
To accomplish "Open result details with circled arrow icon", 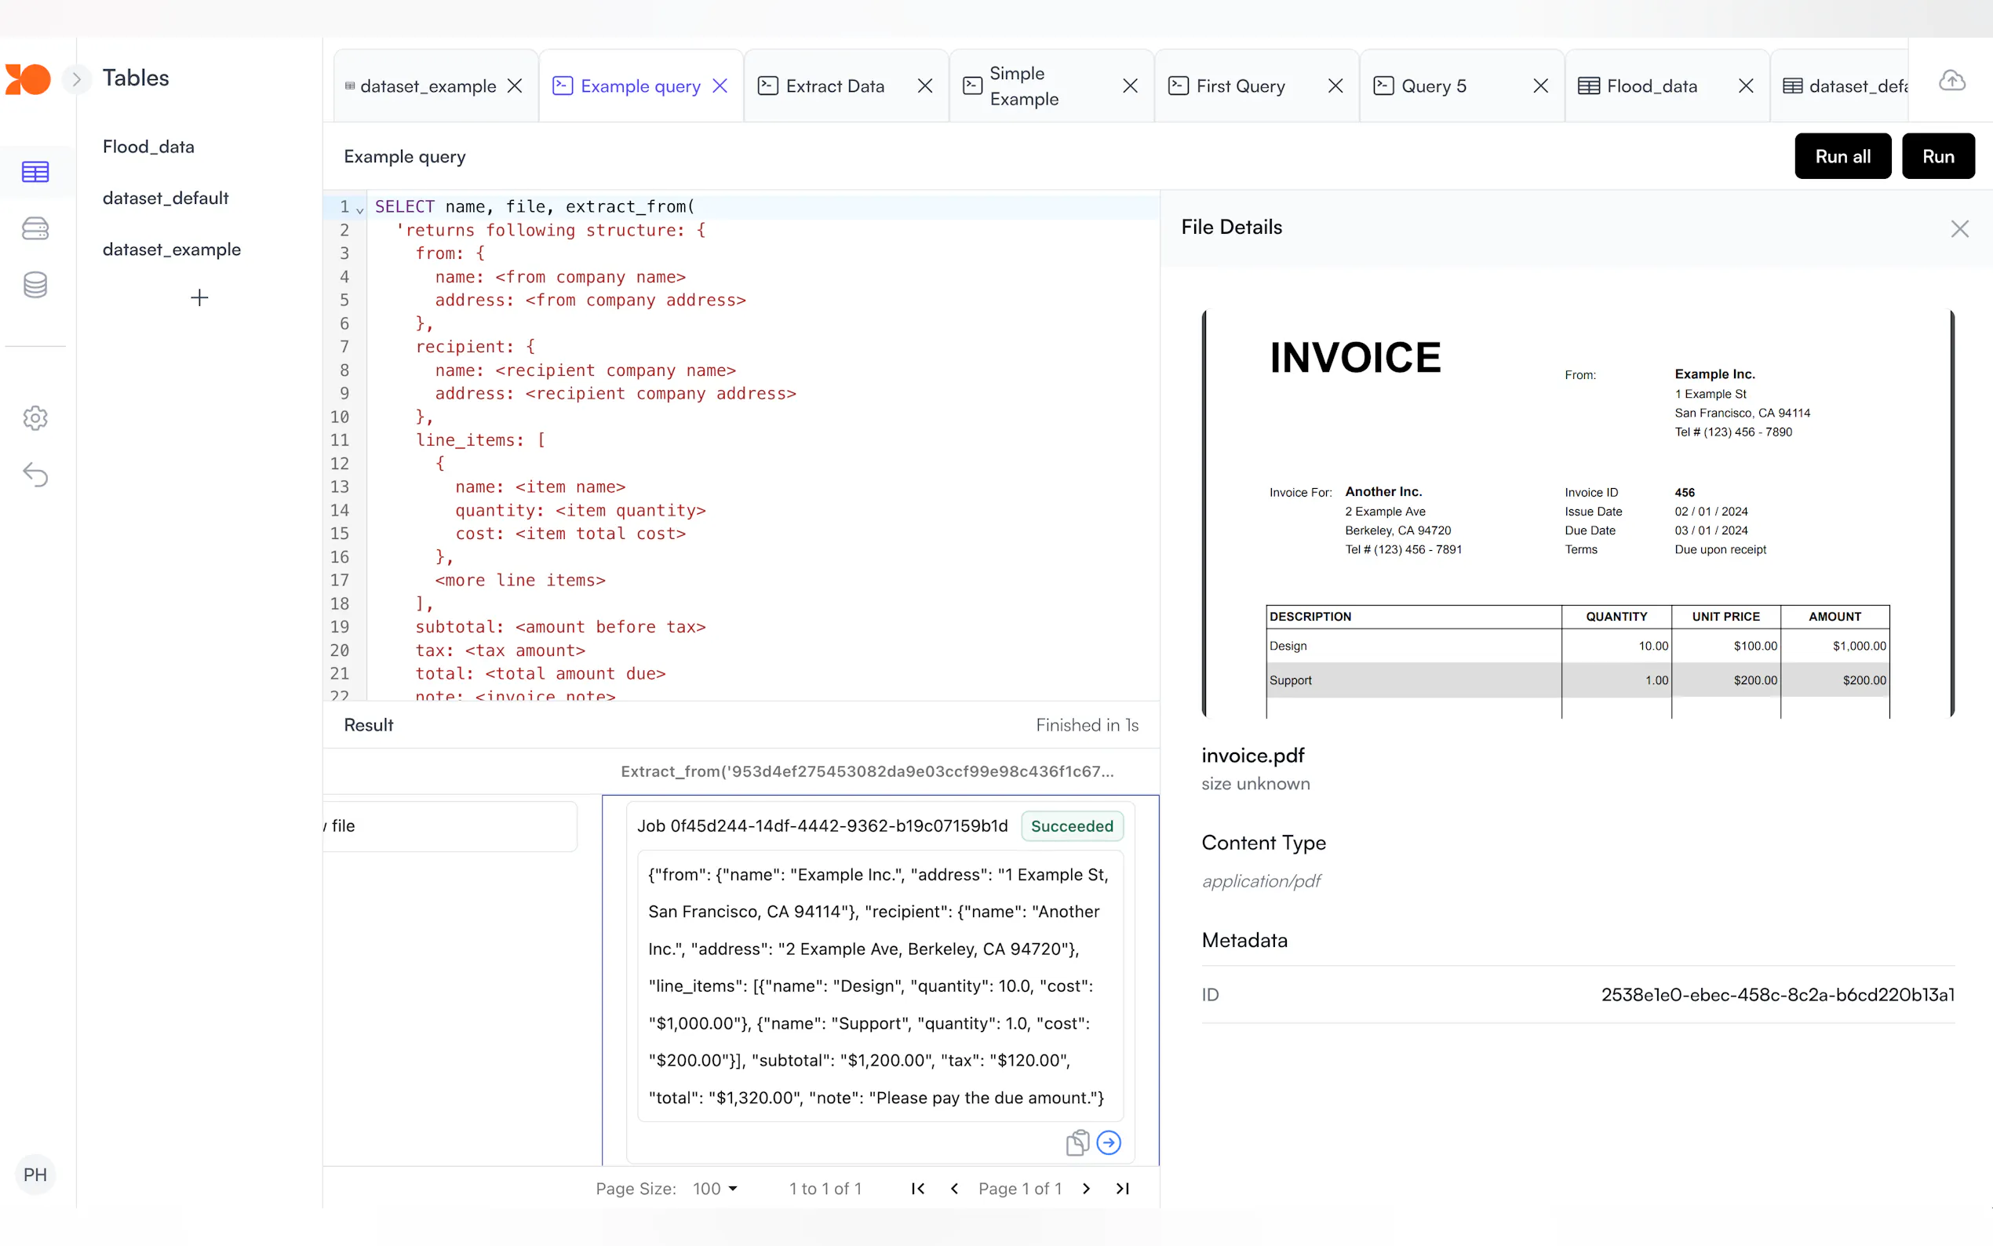I will click(1109, 1143).
